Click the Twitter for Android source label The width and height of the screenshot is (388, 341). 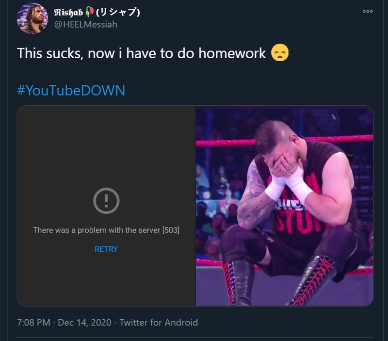(x=159, y=322)
